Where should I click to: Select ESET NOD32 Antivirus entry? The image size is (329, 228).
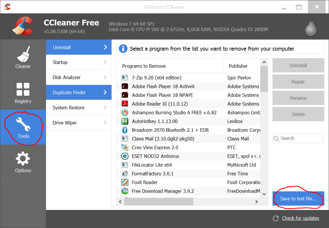[x=188, y=156]
